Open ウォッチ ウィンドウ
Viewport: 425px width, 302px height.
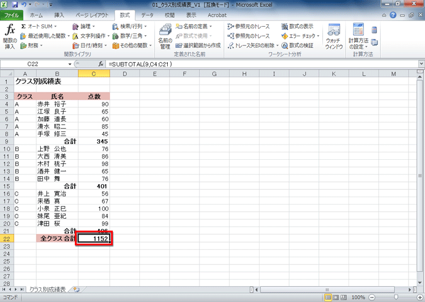click(x=334, y=36)
